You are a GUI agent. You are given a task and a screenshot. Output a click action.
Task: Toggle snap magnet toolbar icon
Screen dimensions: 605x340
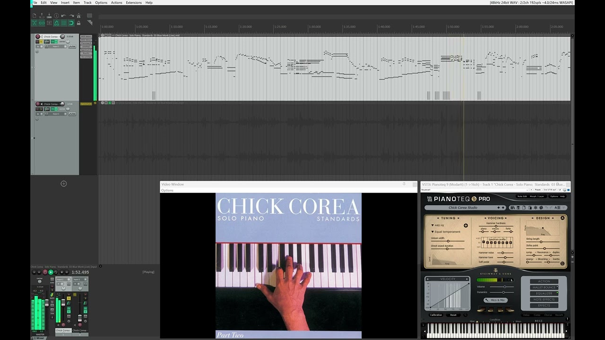tap(71, 23)
